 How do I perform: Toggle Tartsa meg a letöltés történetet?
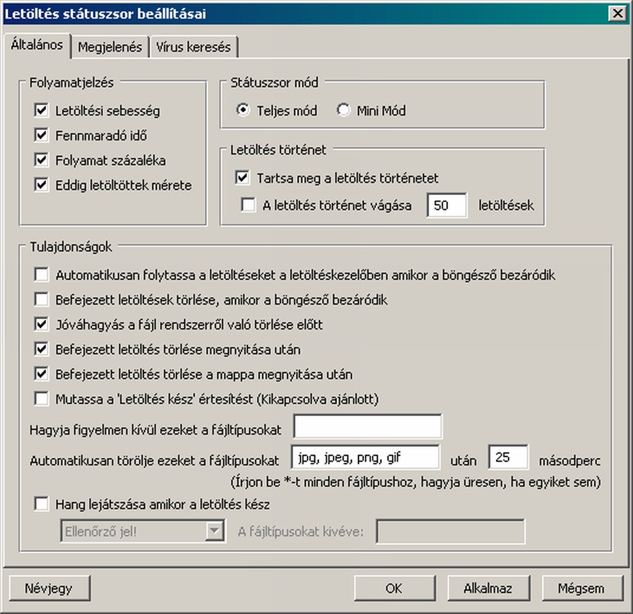(x=242, y=177)
